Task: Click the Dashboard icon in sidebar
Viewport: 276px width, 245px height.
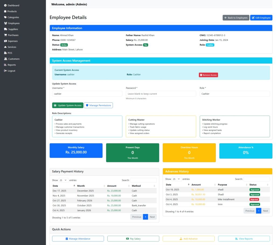Action: (5, 5)
